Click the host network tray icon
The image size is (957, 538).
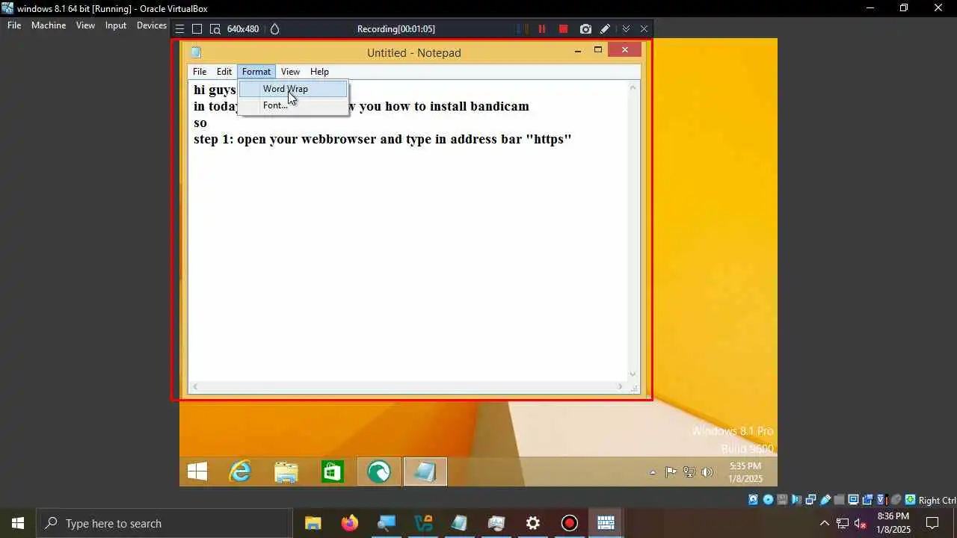tap(843, 523)
